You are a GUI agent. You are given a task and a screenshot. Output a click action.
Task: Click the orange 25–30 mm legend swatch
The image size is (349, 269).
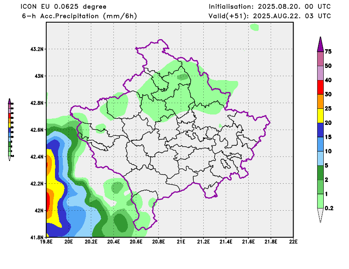(320, 101)
